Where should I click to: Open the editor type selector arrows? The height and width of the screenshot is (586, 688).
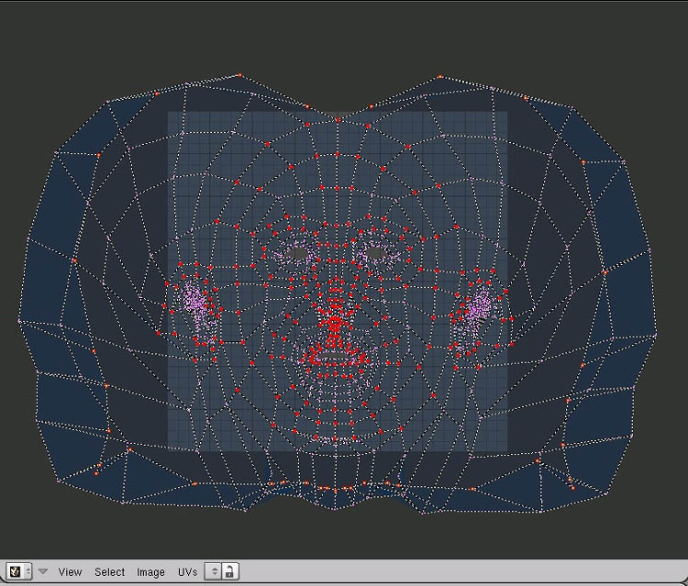coord(28,571)
